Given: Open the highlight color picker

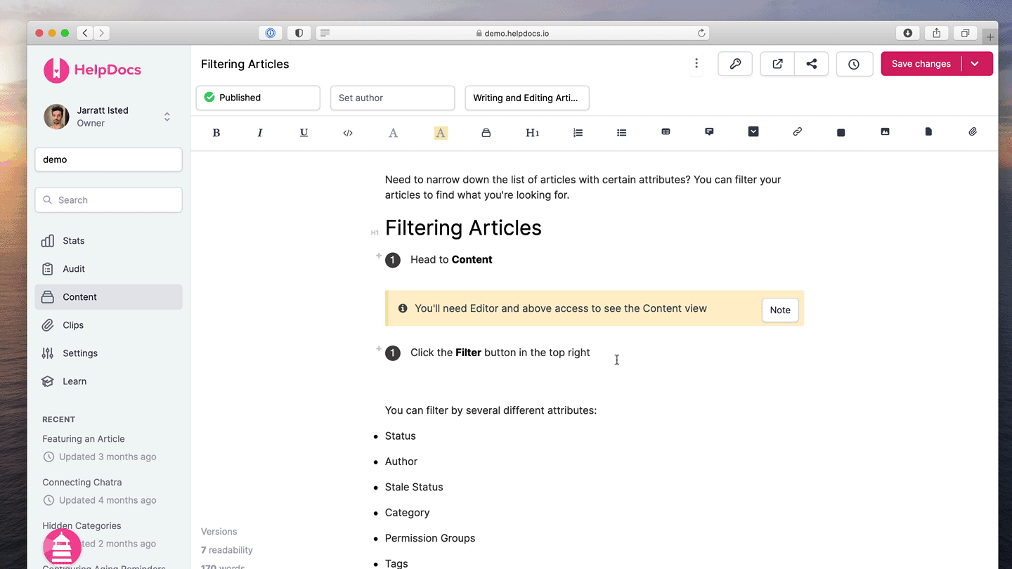Looking at the screenshot, I should pos(441,133).
